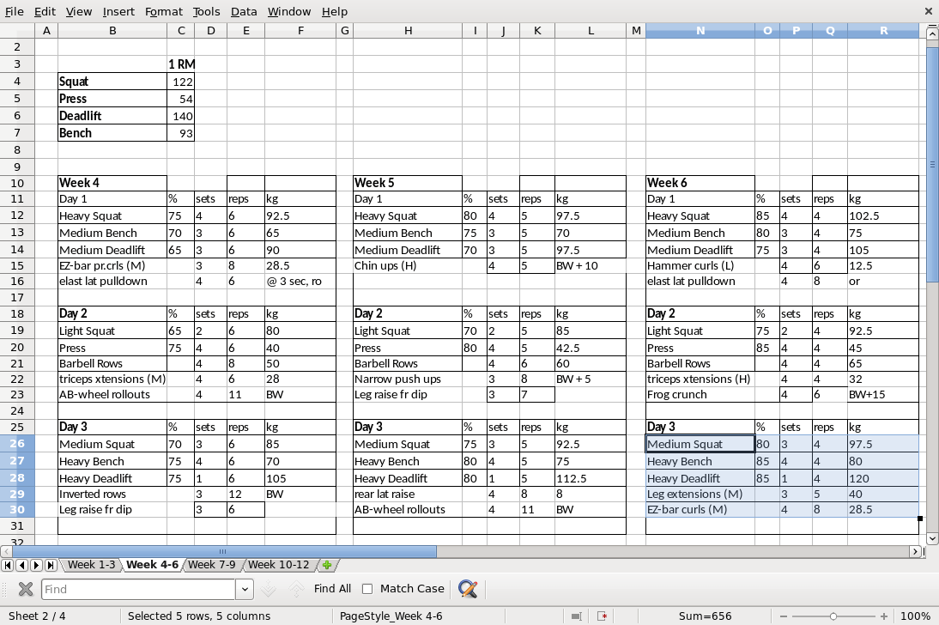The width and height of the screenshot is (939, 625).
Task: Jump to last sheet tab arrow
Action: (x=51, y=565)
